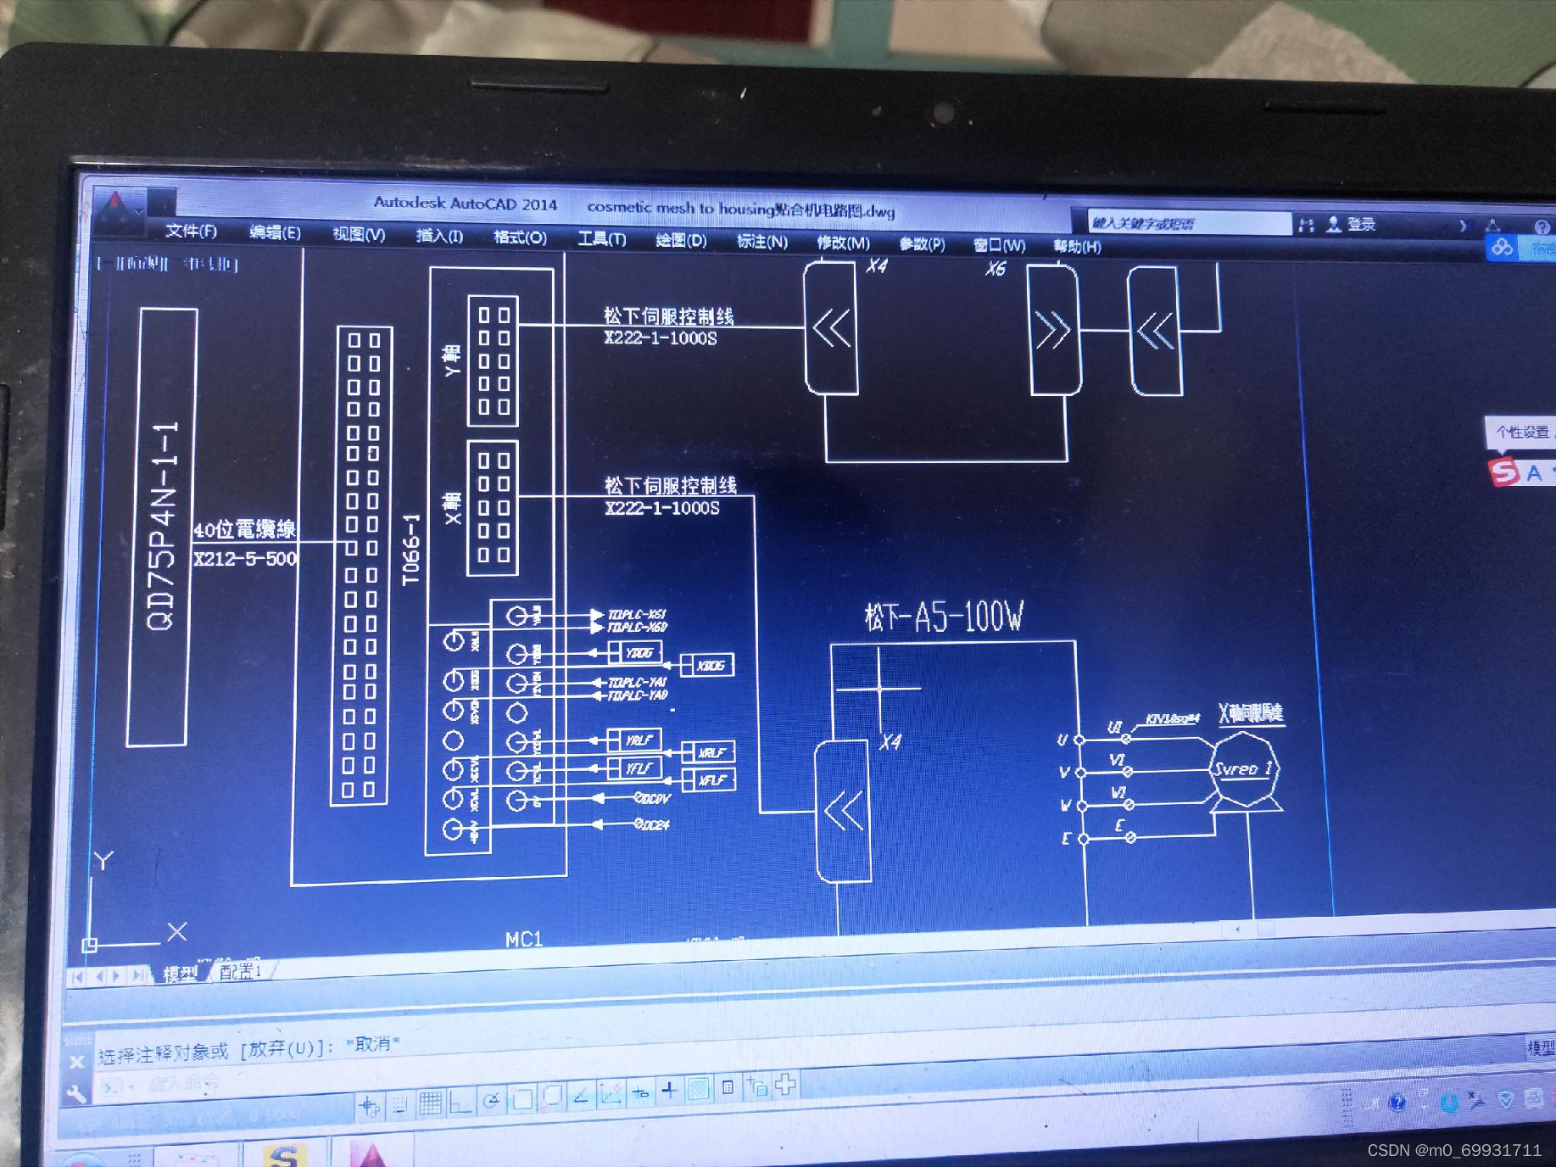Screen dimensions: 1556x1167
Task: Click the viewport view label controls at top-left
Action: tap(168, 264)
